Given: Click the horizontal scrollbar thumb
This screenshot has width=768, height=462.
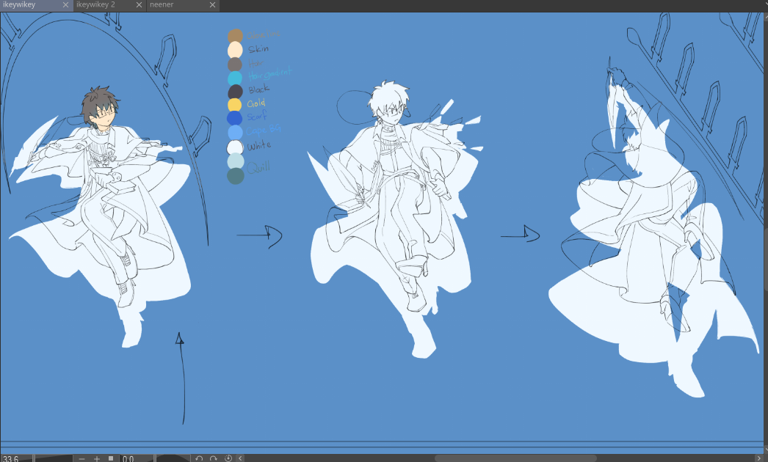Looking at the screenshot, I should (514, 458).
